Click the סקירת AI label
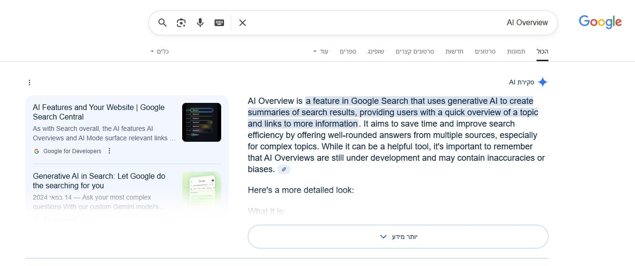 pyautogui.click(x=521, y=83)
